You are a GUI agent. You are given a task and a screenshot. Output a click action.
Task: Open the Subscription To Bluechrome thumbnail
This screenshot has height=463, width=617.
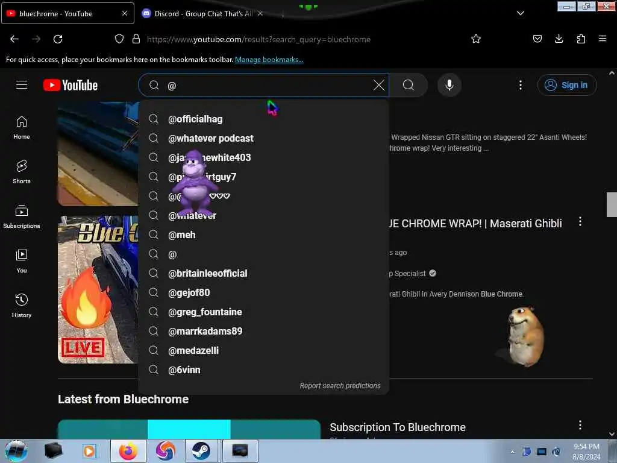[189, 429]
